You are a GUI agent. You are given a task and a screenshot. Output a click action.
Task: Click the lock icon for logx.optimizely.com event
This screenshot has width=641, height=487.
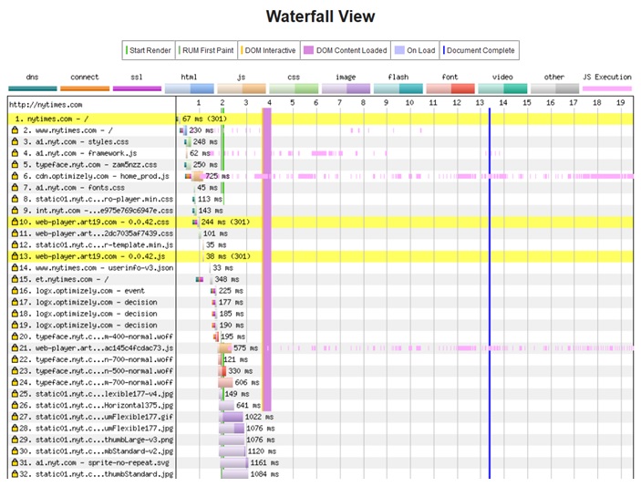point(15,291)
